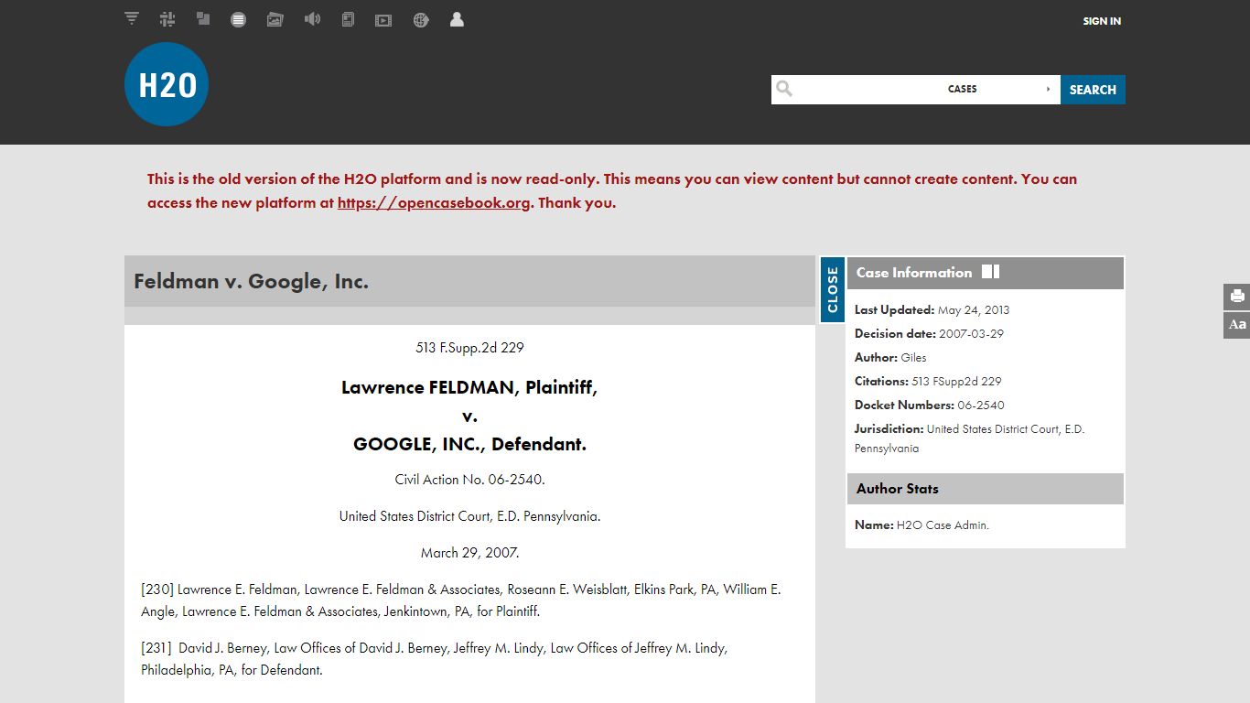The image size is (1250, 703).
Task: Click the collages hash-grid icon
Action: pyautogui.click(x=167, y=18)
